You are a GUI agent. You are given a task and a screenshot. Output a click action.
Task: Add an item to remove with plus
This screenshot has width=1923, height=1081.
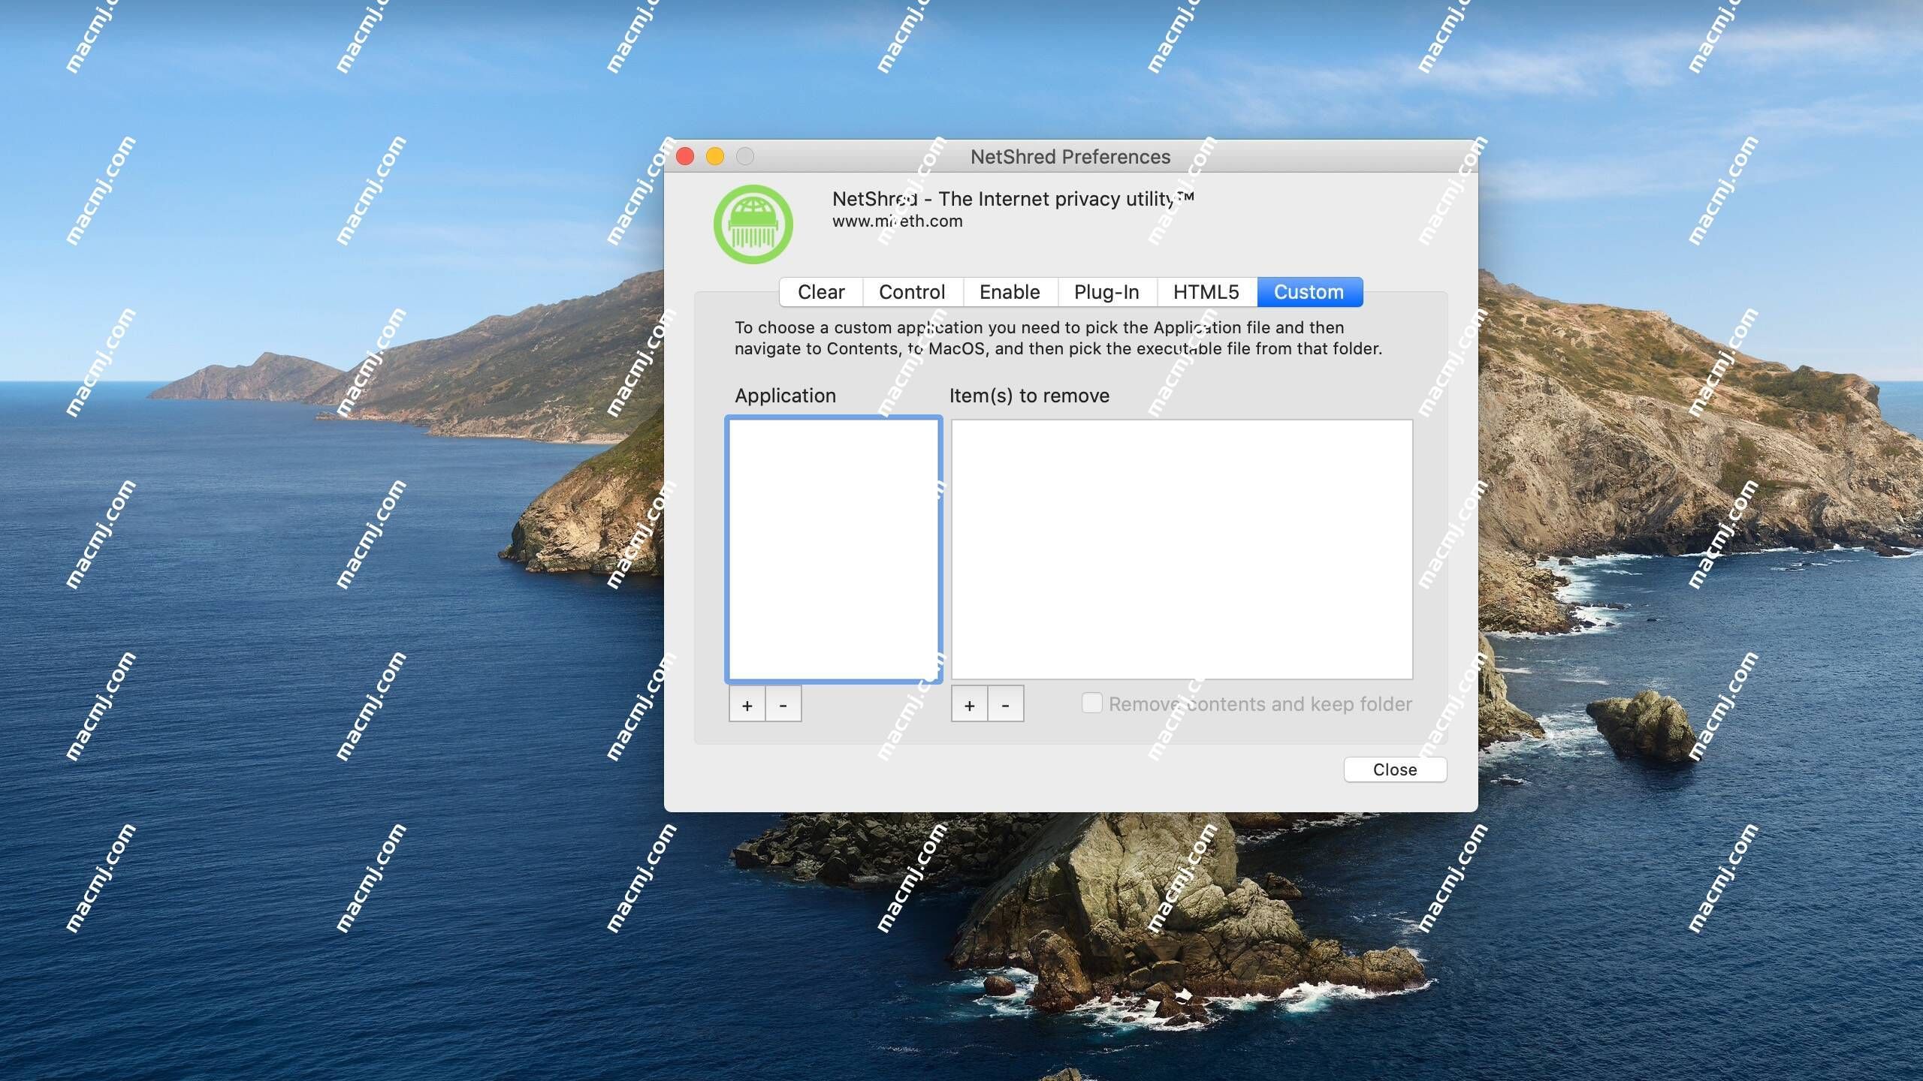click(x=969, y=704)
